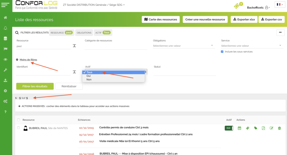Screen dimensions: 287x155
Task: Open the Obligations dropdown
Action: click(x=183, y=46)
